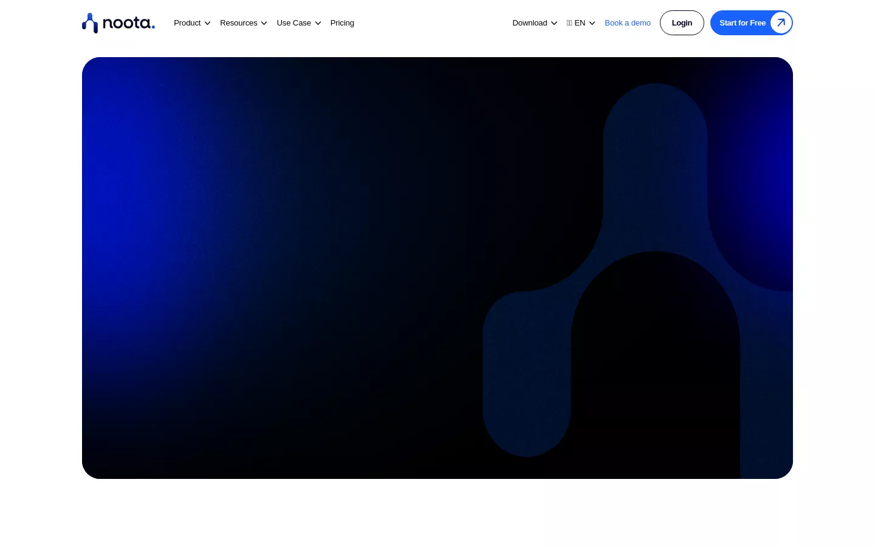Click the Noota logo

118,22
